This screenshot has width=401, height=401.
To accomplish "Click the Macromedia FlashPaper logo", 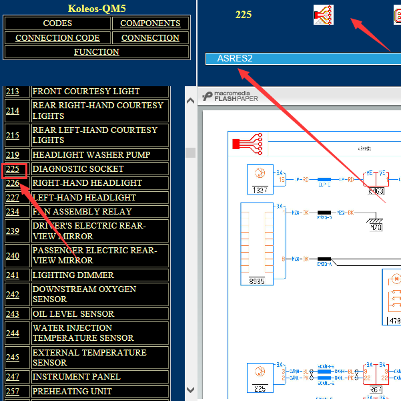I will pos(230,96).
